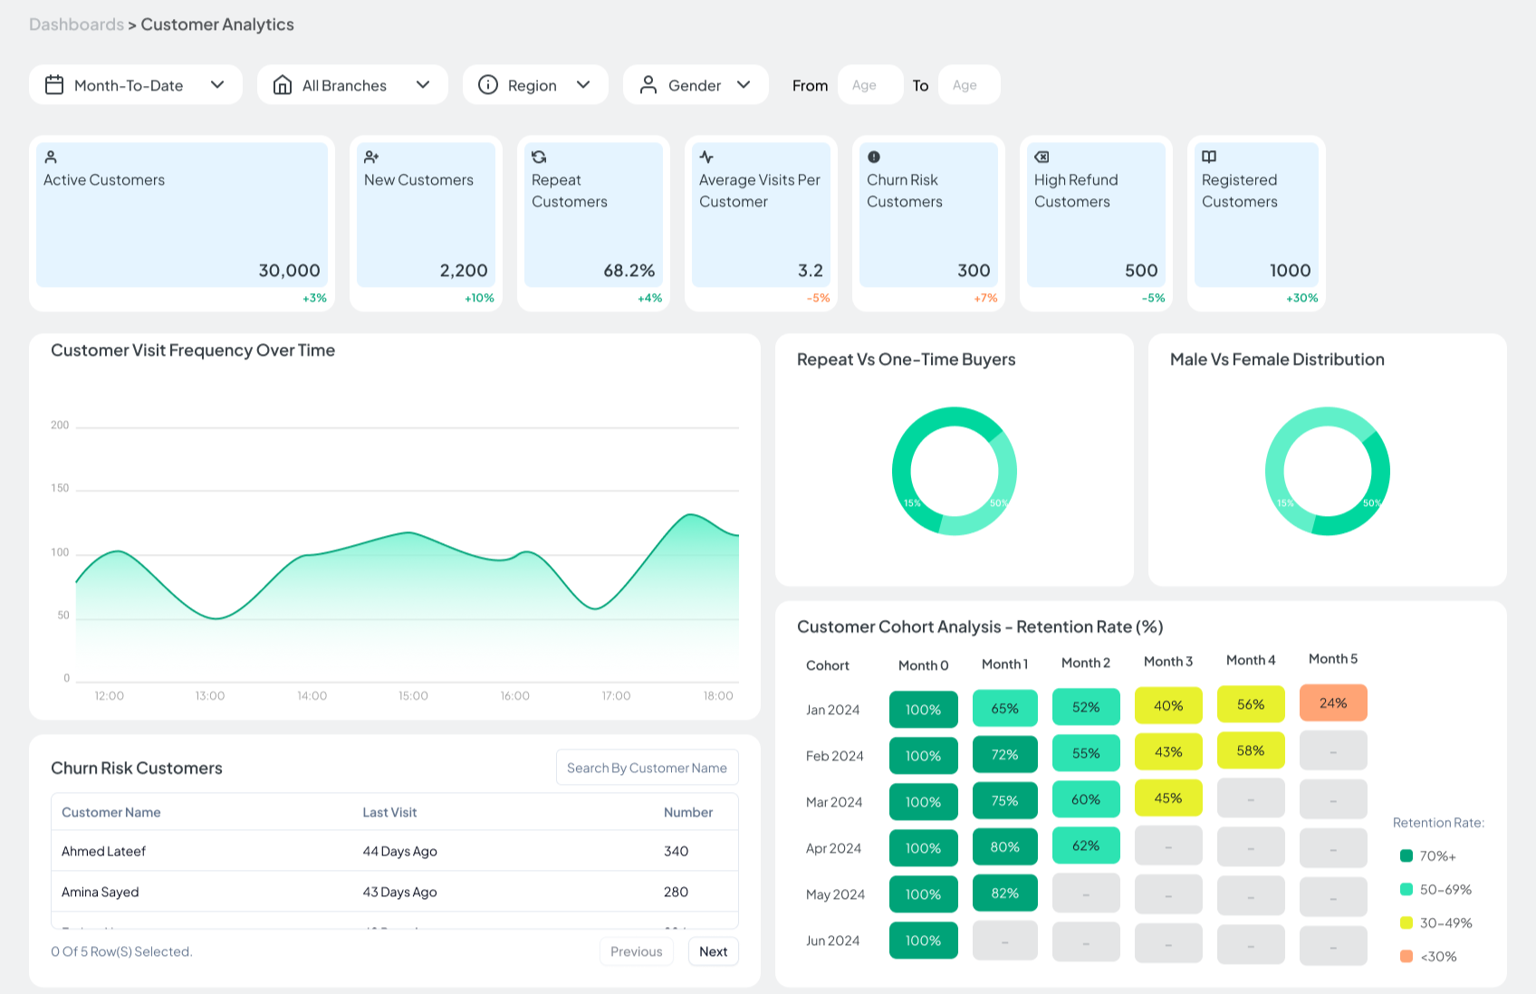Toggle the 70%+ retention rate legend item

click(1429, 855)
